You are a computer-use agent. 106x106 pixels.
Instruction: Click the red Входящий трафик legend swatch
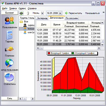[49, 53]
